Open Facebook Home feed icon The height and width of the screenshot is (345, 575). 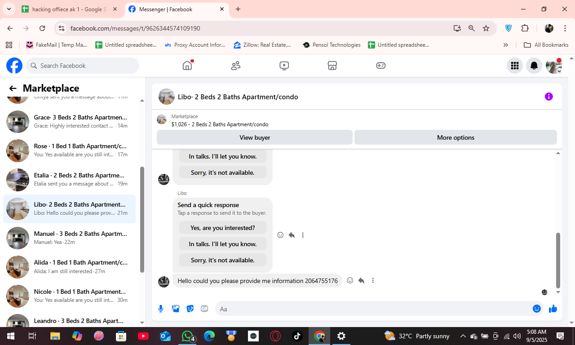(187, 66)
